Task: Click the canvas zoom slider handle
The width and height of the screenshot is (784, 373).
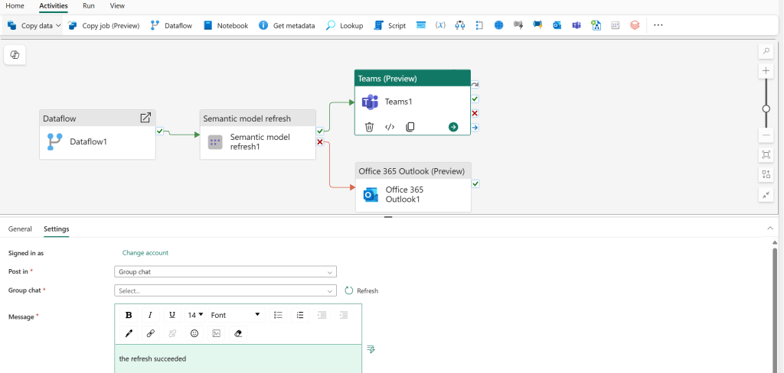Action: click(x=766, y=109)
